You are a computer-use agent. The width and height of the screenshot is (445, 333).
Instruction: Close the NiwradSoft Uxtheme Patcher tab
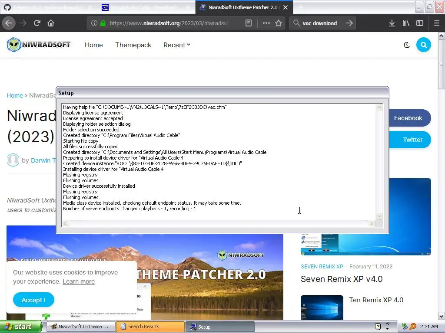(286, 8)
